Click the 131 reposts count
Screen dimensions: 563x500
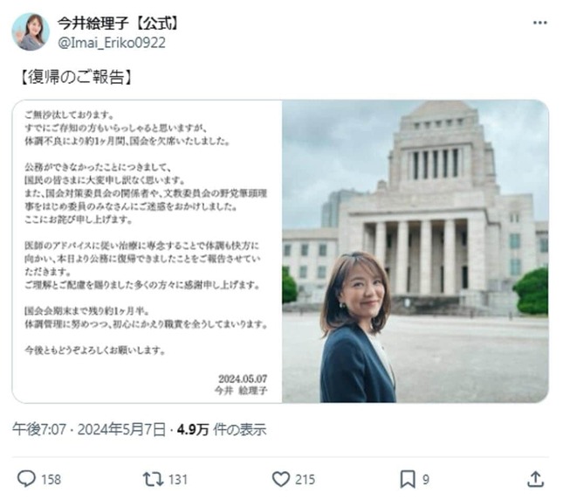point(178,480)
